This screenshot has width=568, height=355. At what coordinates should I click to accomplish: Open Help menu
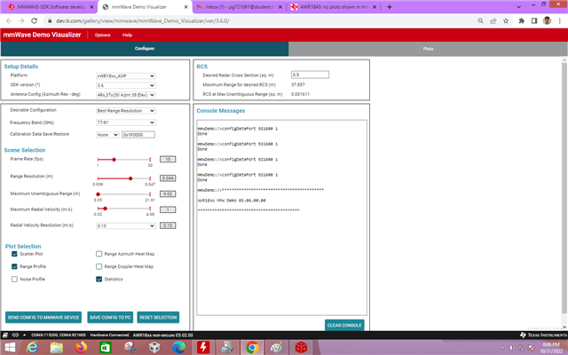coord(127,35)
